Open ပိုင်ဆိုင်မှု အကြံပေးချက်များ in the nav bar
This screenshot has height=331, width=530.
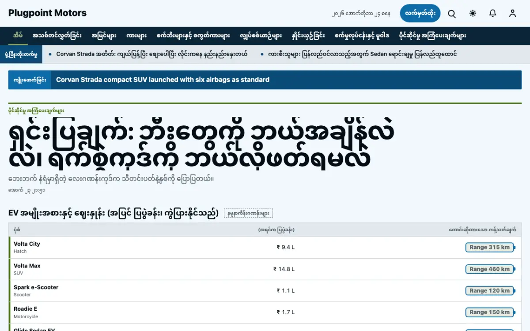coord(432,35)
